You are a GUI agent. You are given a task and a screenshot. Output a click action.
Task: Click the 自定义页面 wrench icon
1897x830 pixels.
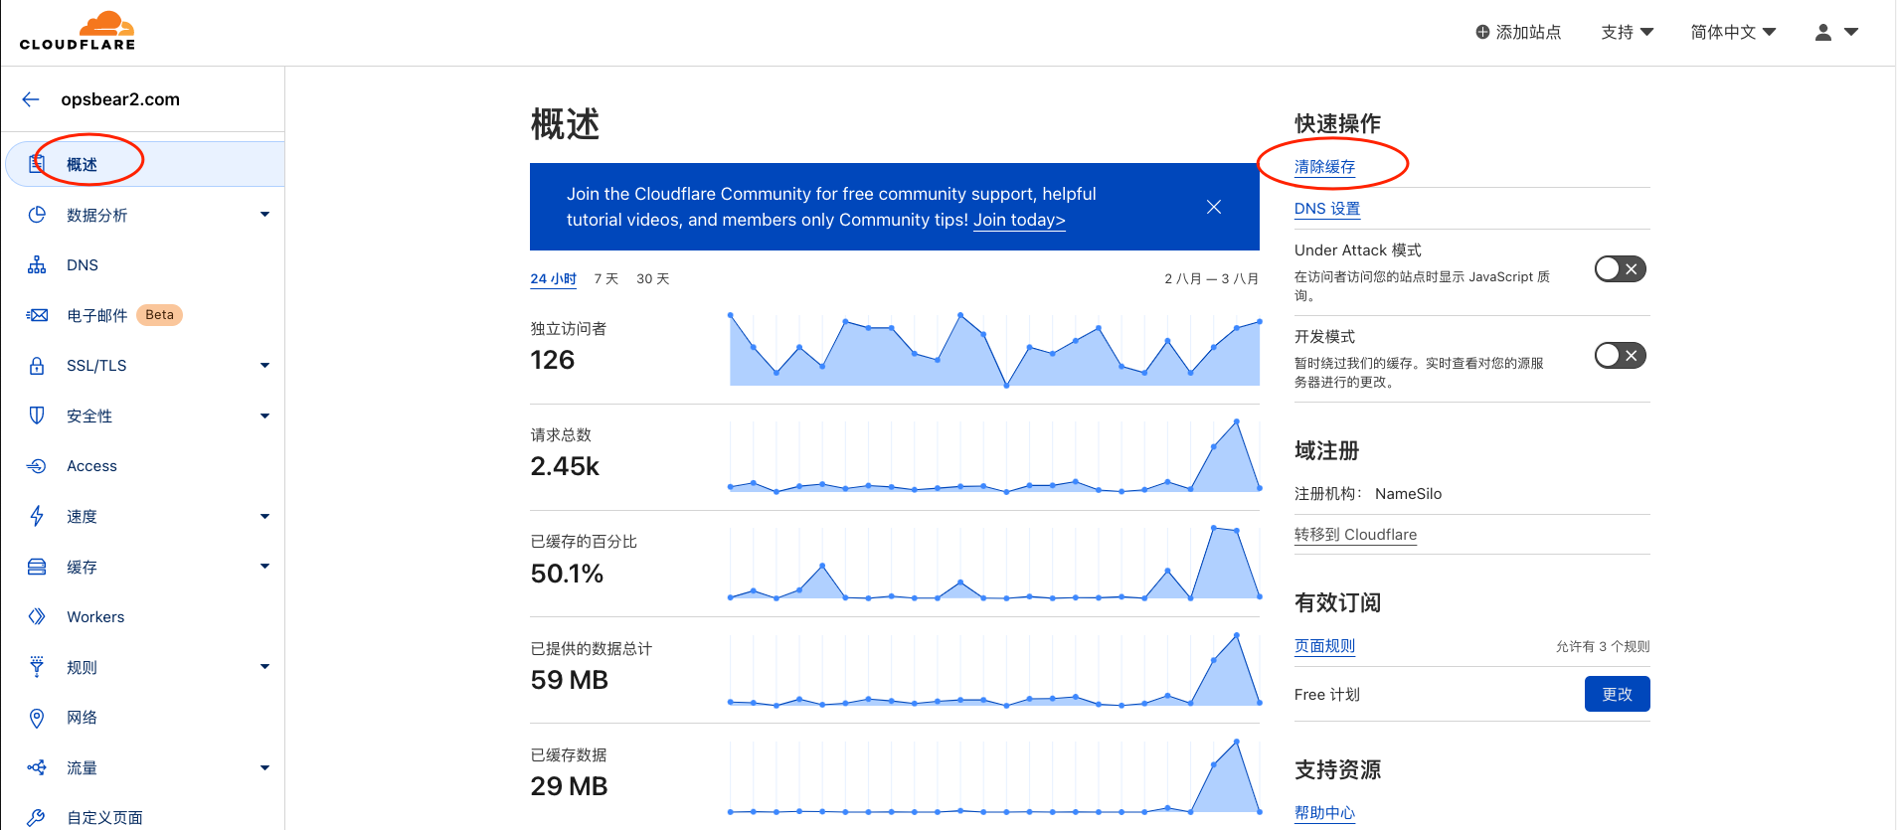[37, 818]
